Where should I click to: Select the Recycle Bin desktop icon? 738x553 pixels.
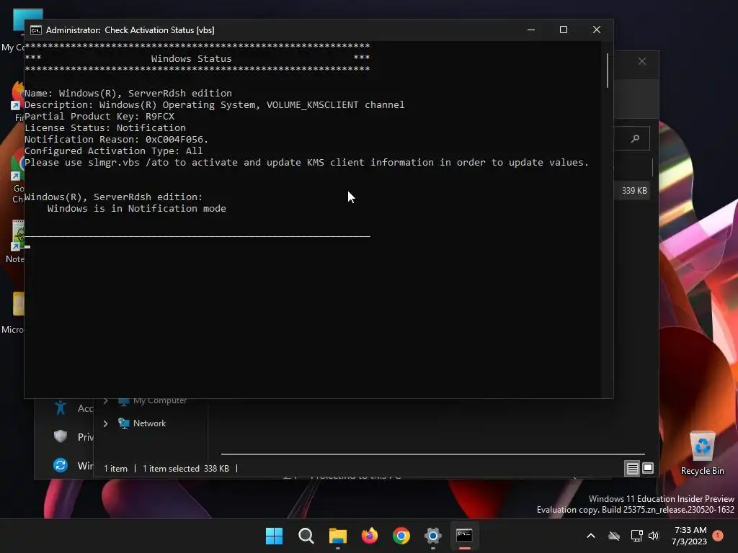coord(702,453)
